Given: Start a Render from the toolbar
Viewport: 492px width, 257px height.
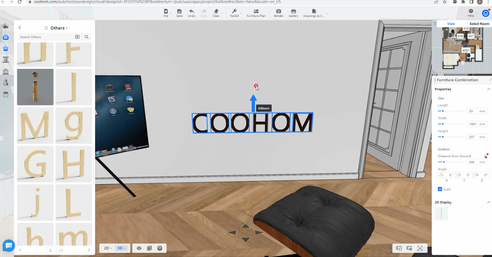Looking at the screenshot, I should point(279,13).
